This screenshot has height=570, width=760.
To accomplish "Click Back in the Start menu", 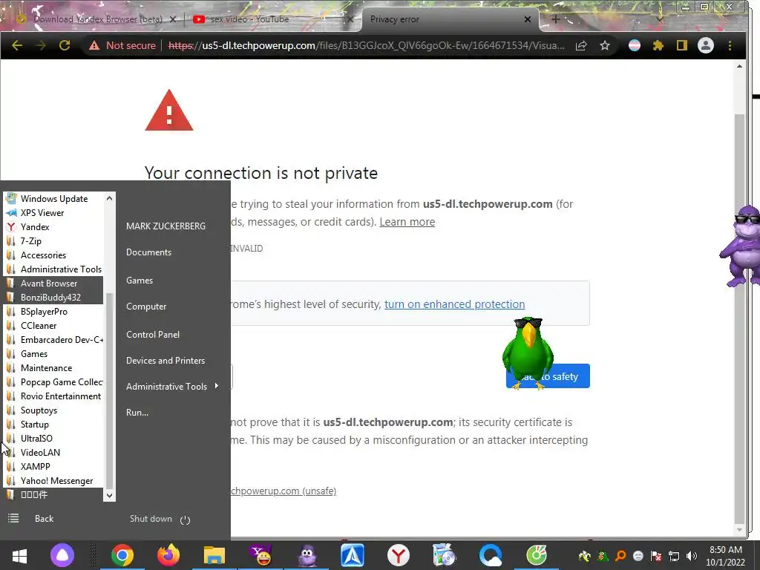I will pyautogui.click(x=44, y=519).
